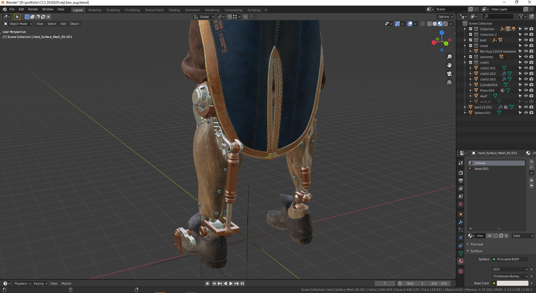Image resolution: width=536 pixels, height=293 pixels.
Task: Collapse the Surface panel
Action: tap(476, 251)
